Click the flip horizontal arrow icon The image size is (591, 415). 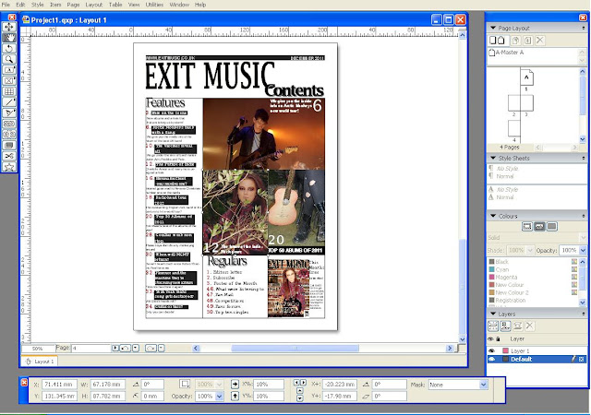(235, 385)
